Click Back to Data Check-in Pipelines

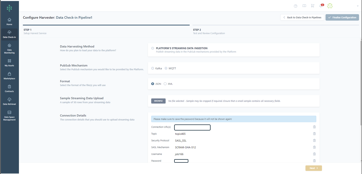302,17
